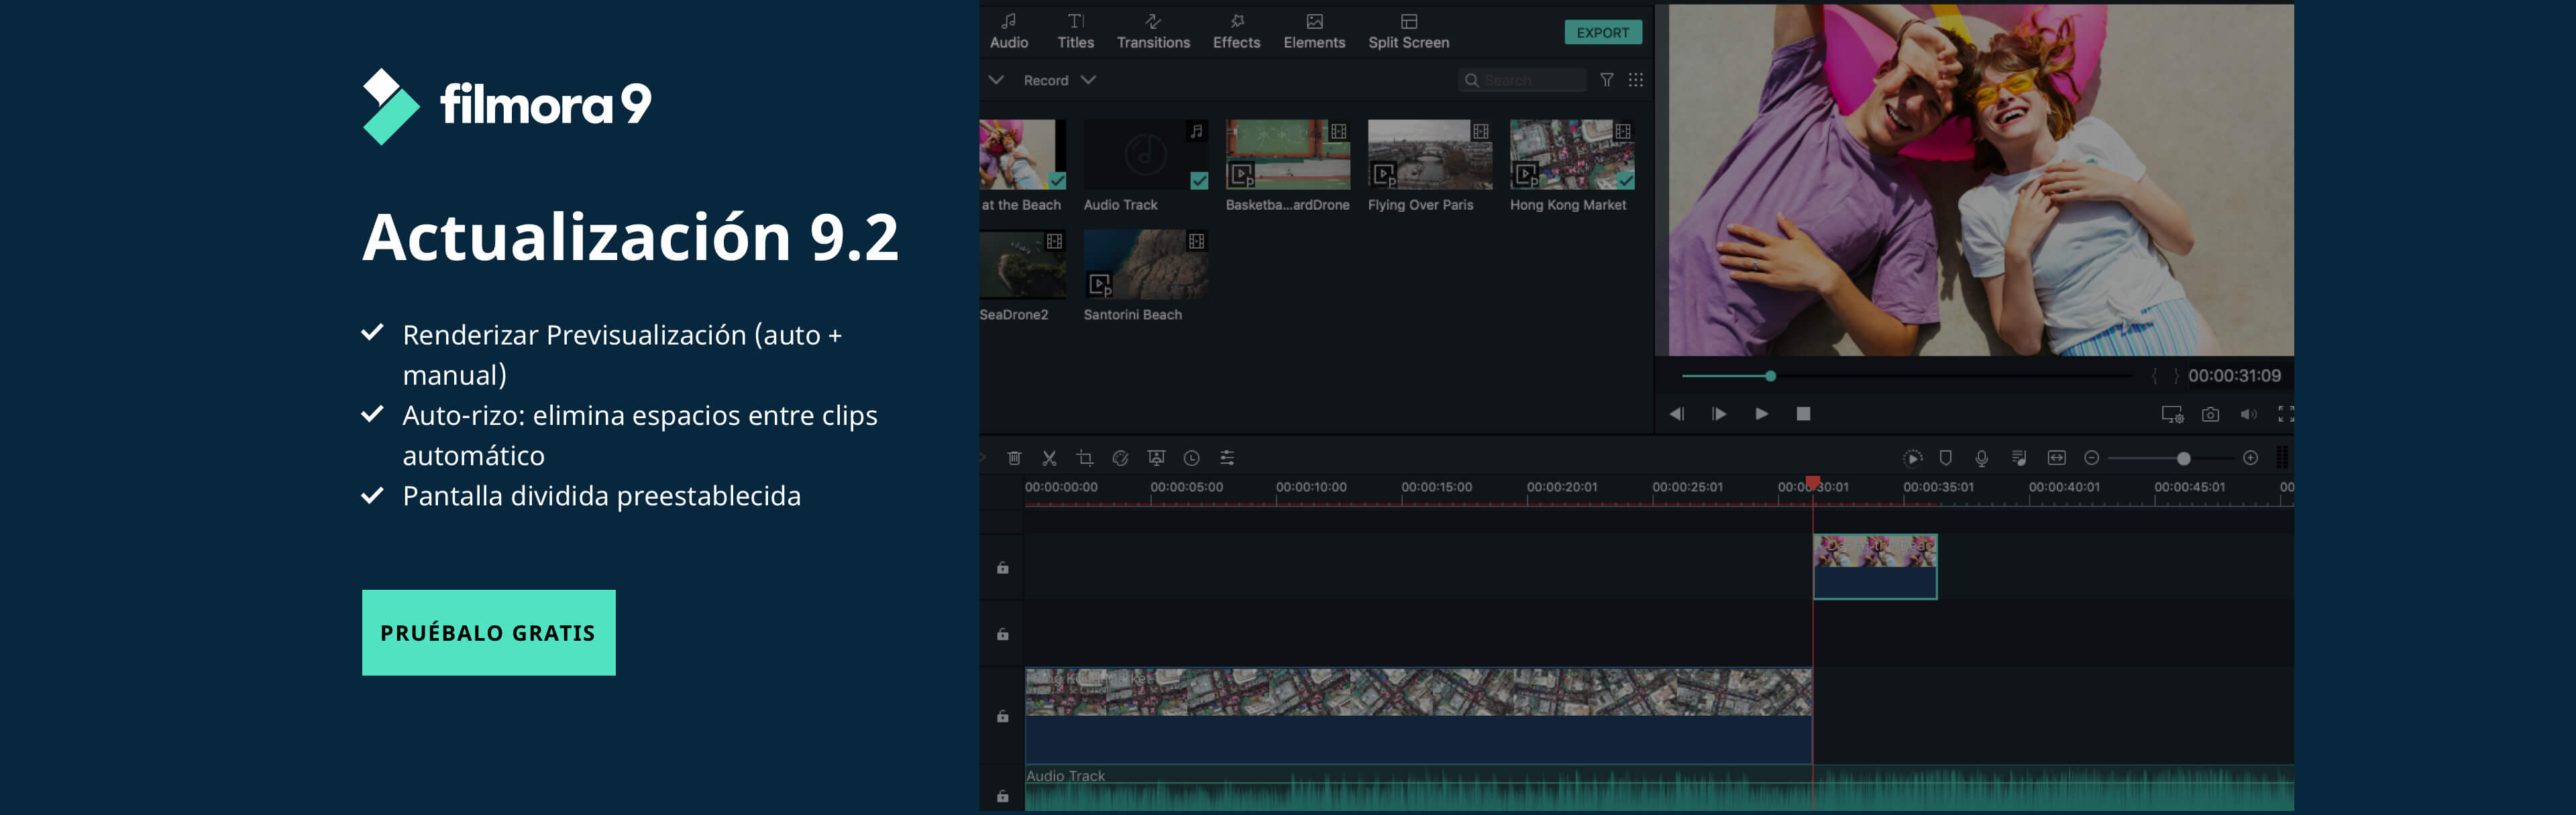Image resolution: width=2576 pixels, height=815 pixels.
Task: Toggle lock on the Audio Track row
Action: (1002, 796)
